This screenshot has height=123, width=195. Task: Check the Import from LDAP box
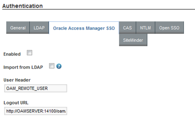[52, 66]
